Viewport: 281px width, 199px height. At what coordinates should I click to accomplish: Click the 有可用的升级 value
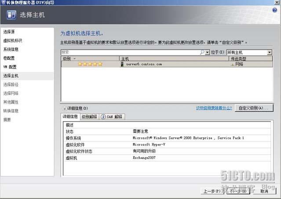coord(144,151)
